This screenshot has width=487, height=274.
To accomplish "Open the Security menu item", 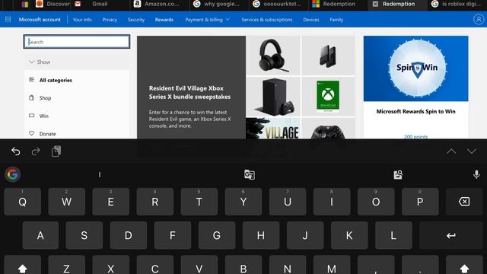I will 136,20.
